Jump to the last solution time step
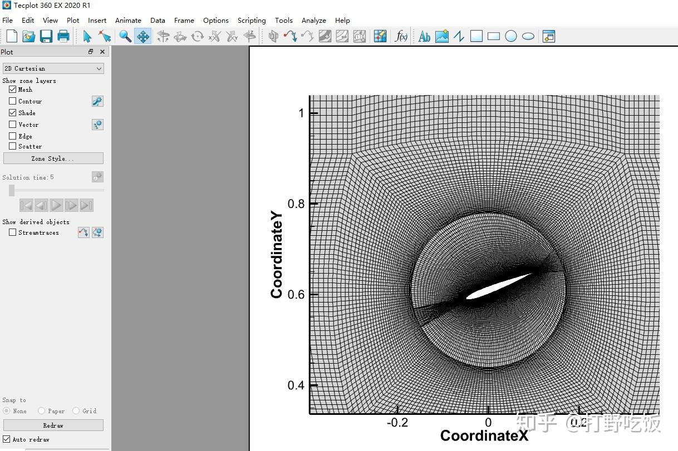Image resolution: width=678 pixels, height=451 pixels. tap(86, 206)
